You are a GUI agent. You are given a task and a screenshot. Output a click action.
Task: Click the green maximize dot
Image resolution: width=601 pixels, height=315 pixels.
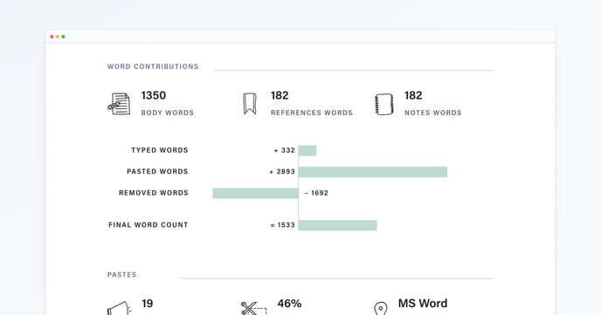pyautogui.click(x=63, y=37)
